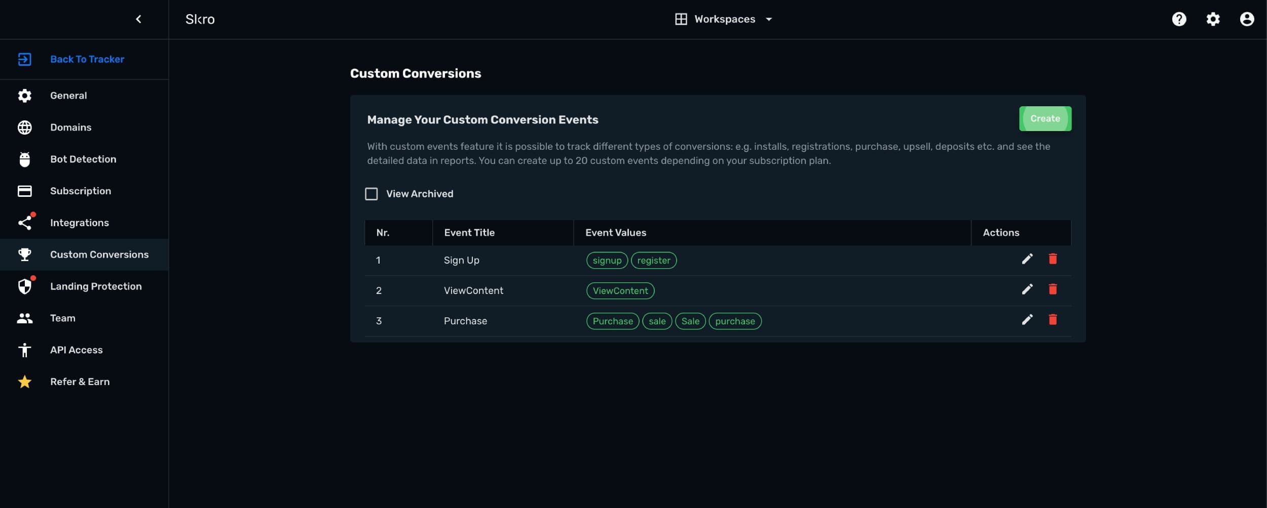Image resolution: width=1267 pixels, height=508 pixels.
Task: Select Custom Conversions in sidebar
Action: tap(84, 255)
